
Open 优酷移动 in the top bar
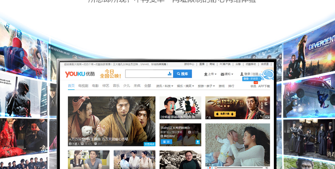coord(251,64)
